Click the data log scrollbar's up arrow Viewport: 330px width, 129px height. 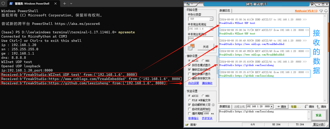(325, 16)
